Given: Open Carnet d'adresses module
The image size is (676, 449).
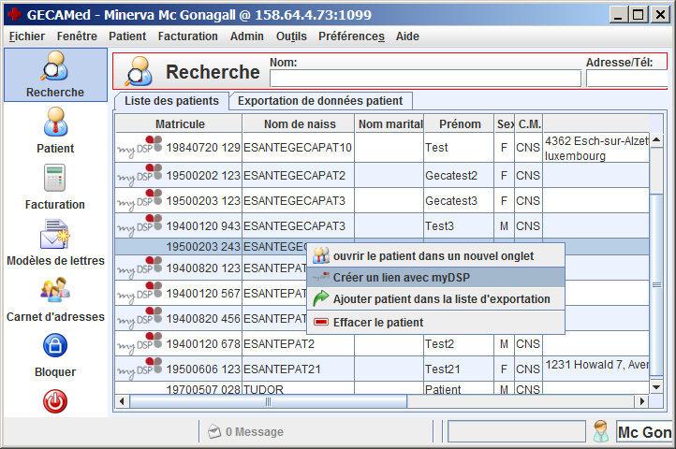Looking at the screenshot, I should 54,291.
